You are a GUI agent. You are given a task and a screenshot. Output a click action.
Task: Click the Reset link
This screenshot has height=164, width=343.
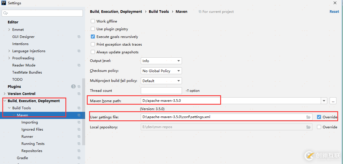pos(334,12)
